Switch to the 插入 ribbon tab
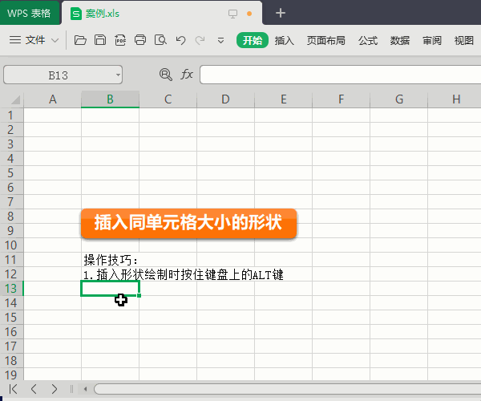The image size is (481, 401). [285, 40]
